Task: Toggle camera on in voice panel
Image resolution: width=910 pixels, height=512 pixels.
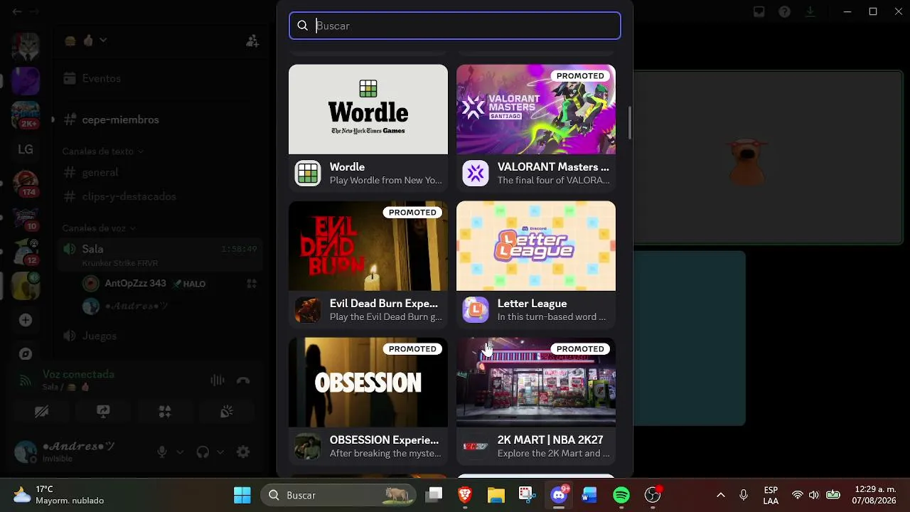Action: tap(41, 412)
